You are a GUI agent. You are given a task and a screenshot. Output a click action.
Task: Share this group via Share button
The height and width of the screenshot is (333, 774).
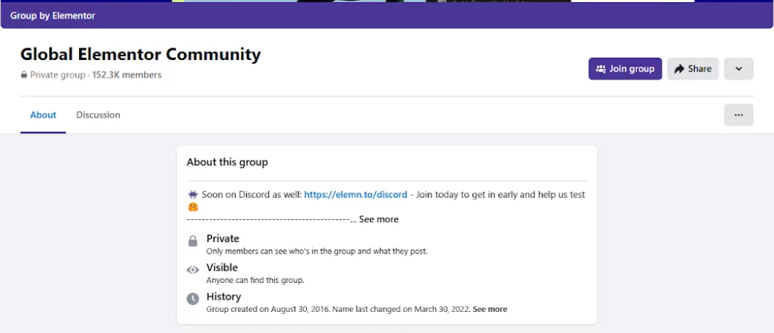click(x=692, y=69)
